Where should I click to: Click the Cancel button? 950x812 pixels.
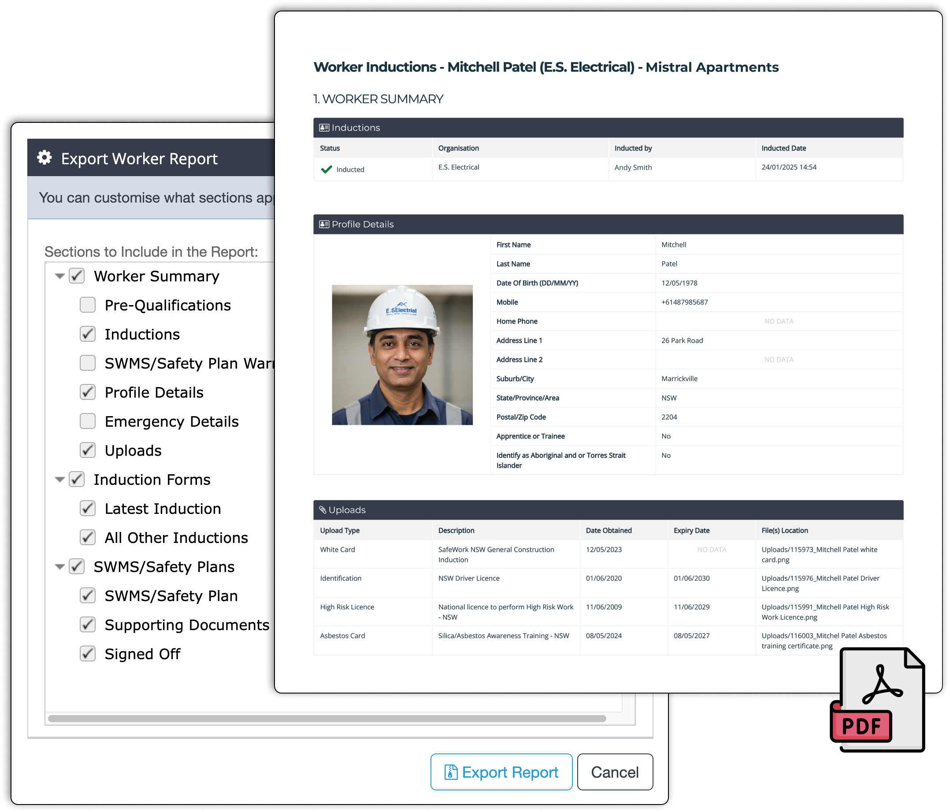[615, 772]
